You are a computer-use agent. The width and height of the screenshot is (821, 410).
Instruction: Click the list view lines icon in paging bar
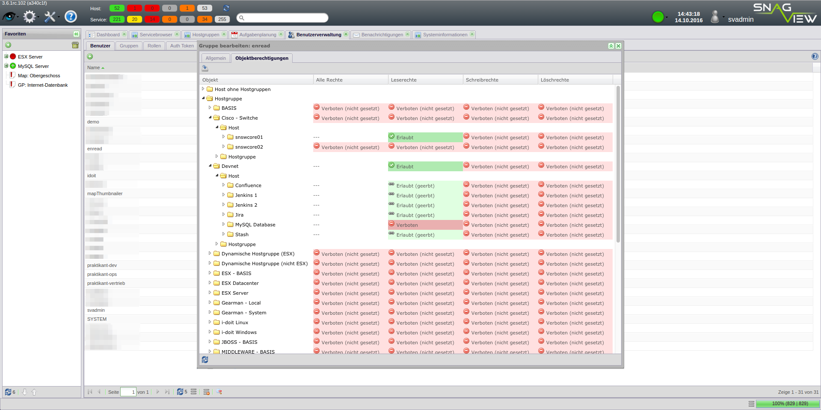tap(194, 392)
